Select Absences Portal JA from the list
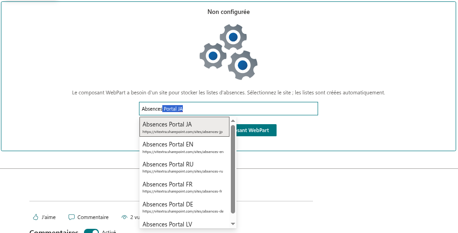 click(x=184, y=127)
